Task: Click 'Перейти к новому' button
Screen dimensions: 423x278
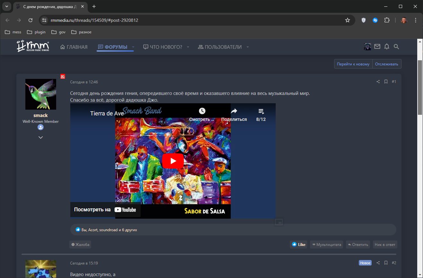Action: (x=353, y=64)
